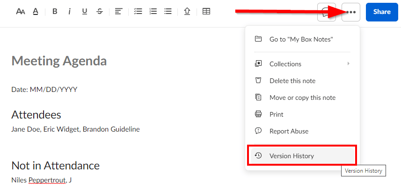The image size is (401, 189).
Task: Toggle strikethrough formatting
Action: [x=100, y=12]
